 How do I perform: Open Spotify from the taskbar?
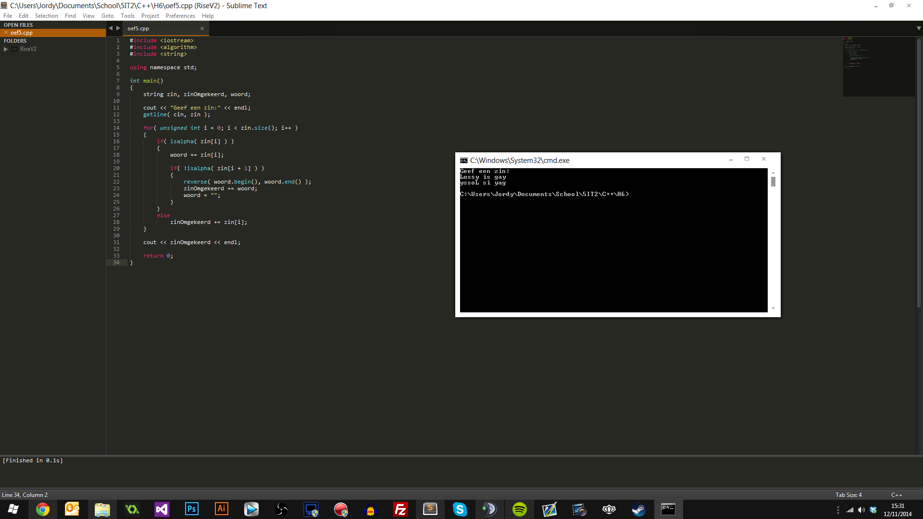coord(519,509)
